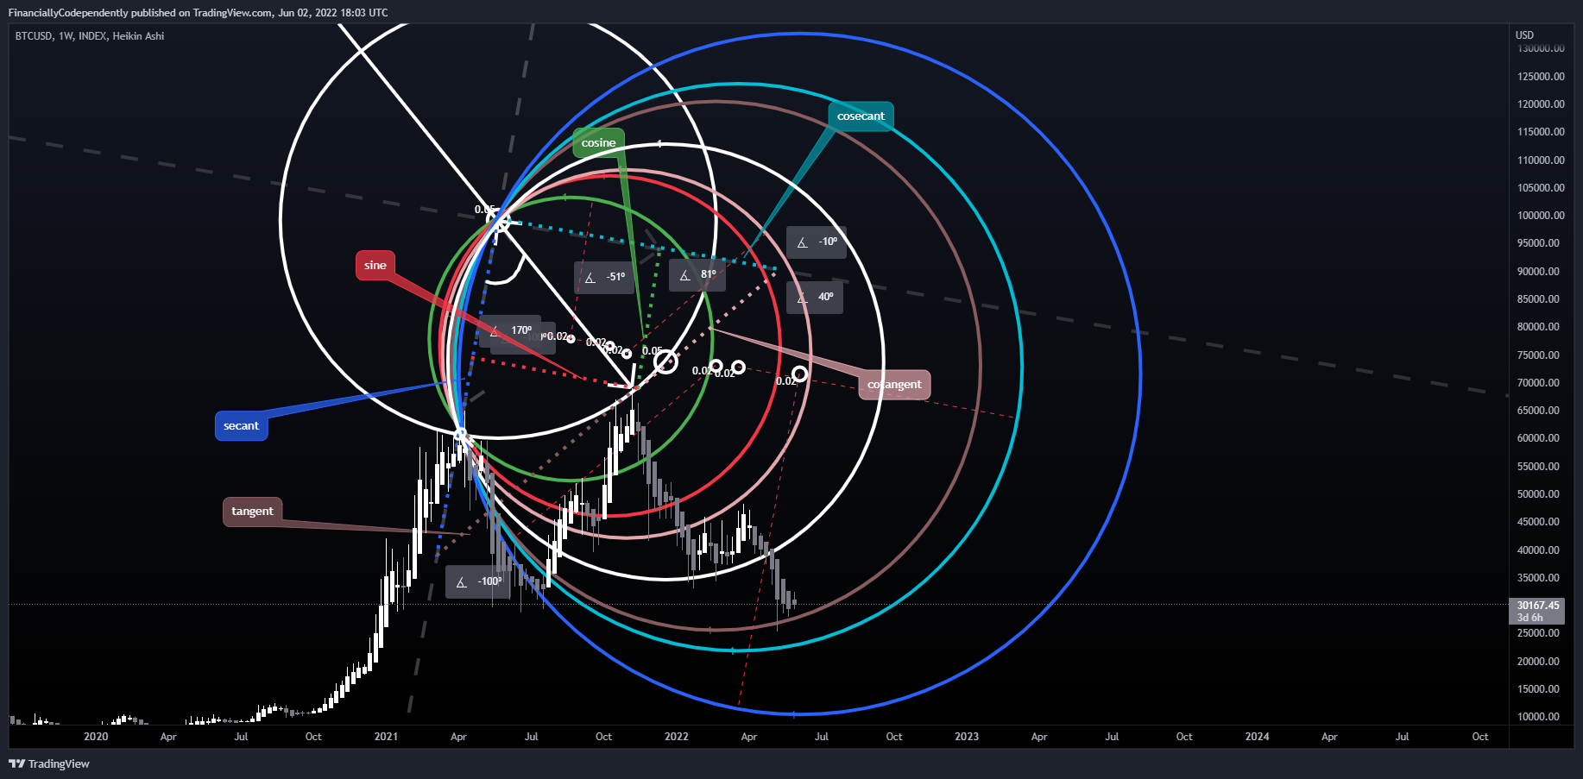Select the pink 'cotangent' callout label
This screenshot has width=1583, height=779.
(x=894, y=385)
